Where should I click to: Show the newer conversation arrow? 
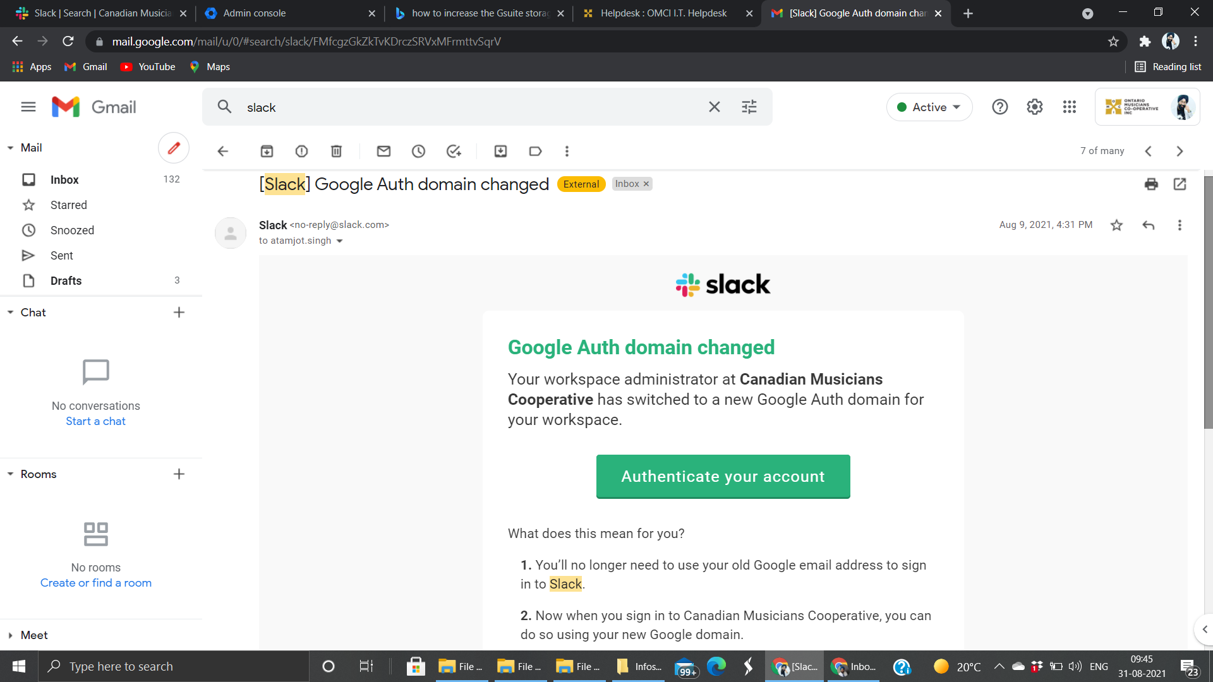(1148, 151)
